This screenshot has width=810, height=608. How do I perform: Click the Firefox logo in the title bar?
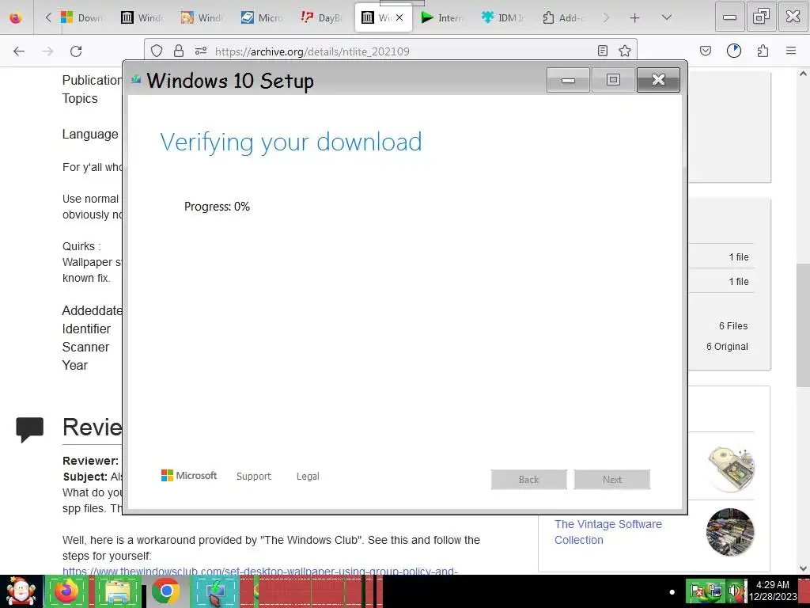16,17
